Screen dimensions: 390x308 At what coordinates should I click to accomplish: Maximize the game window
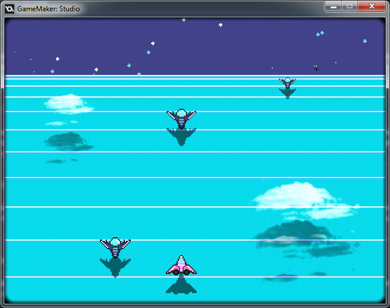(350, 6)
